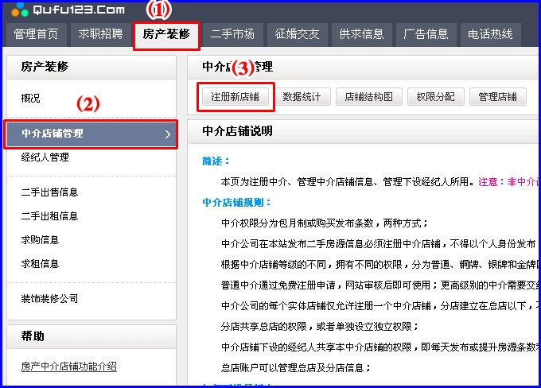
Task: Open the 管理首页 tab
Action: (x=36, y=34)
